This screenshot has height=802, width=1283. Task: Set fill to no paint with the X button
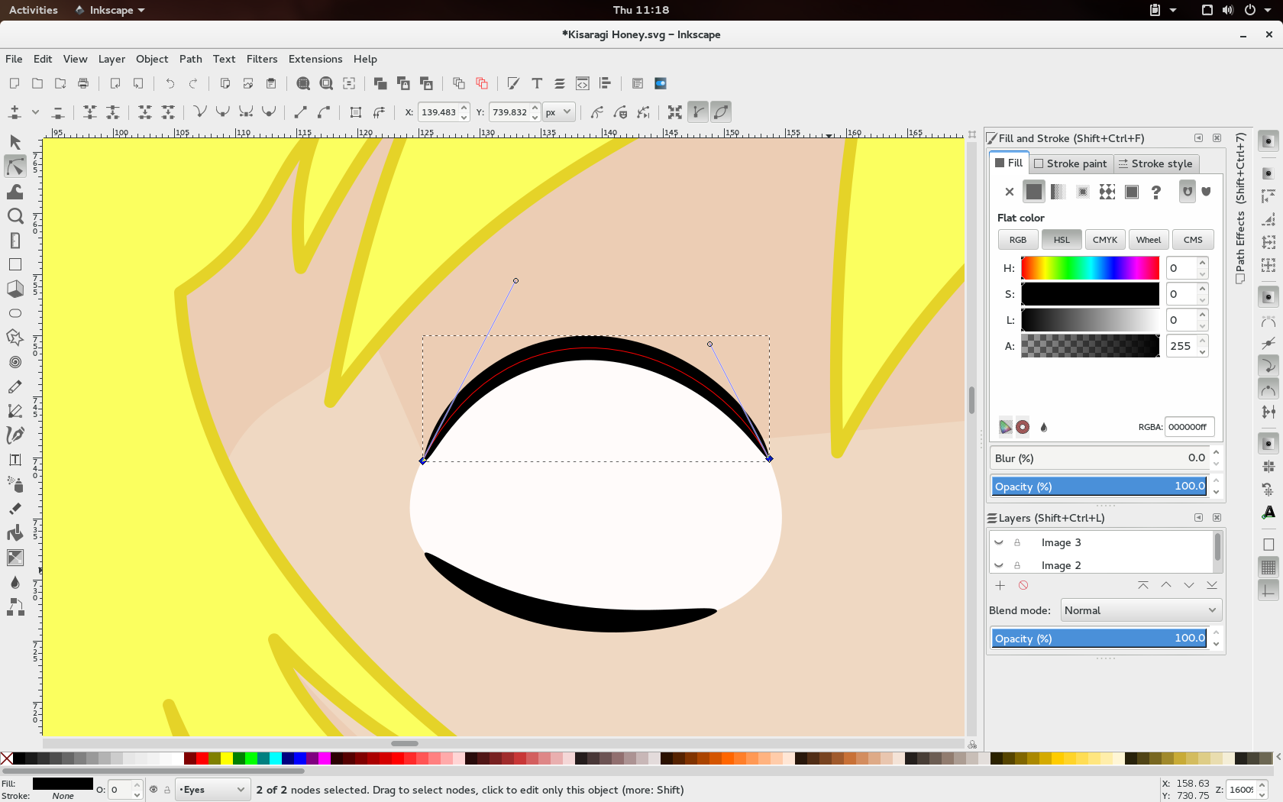tap(1009, 192)
